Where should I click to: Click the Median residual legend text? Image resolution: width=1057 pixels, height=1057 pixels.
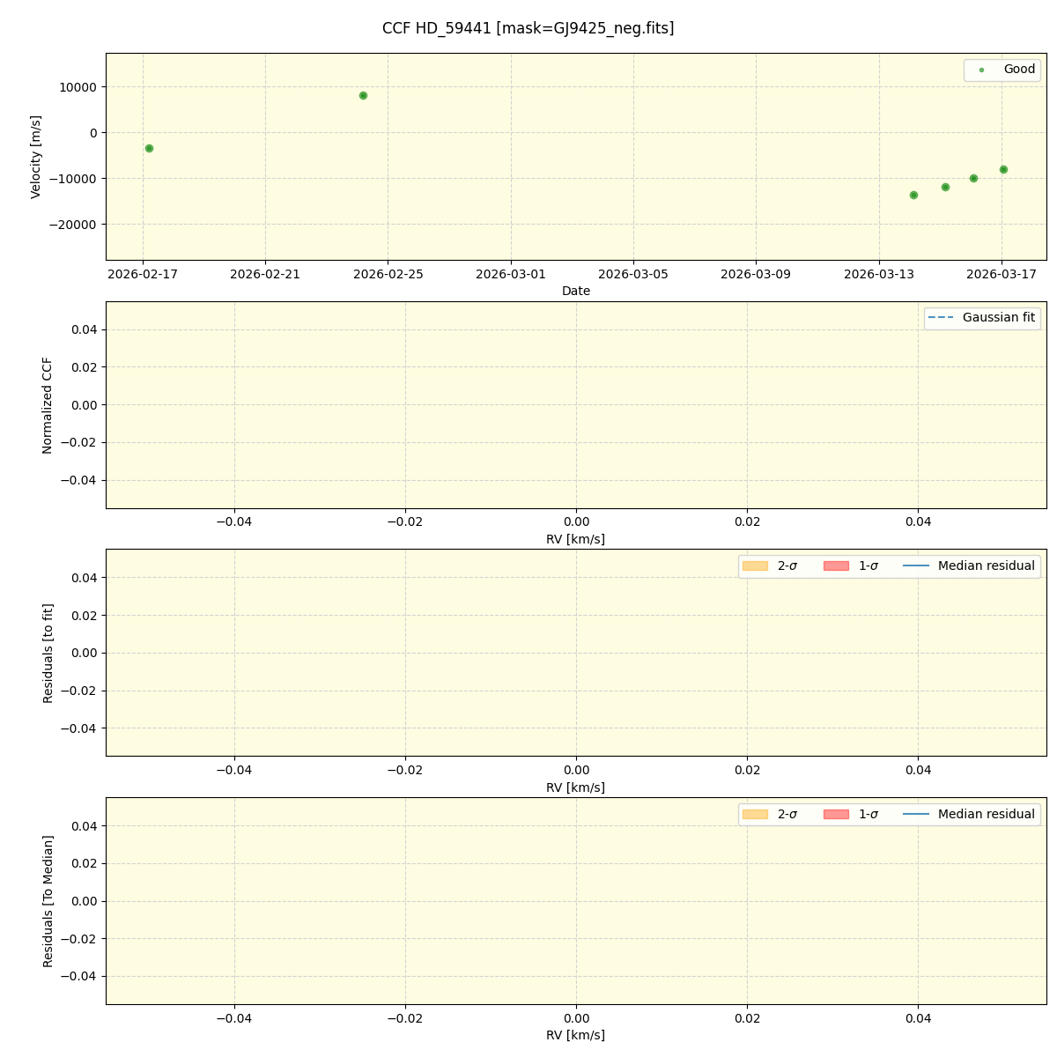click(987, 565)
